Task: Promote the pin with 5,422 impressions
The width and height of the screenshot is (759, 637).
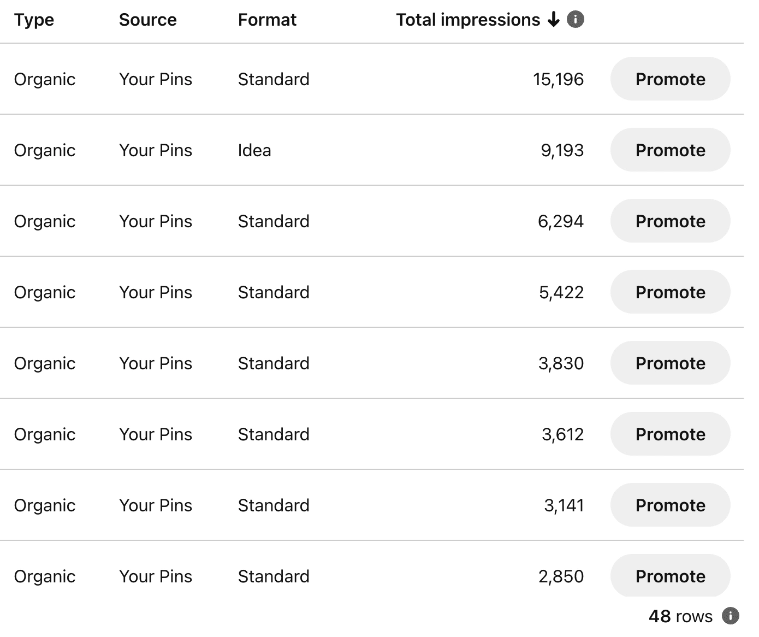Action: (670, 292)
